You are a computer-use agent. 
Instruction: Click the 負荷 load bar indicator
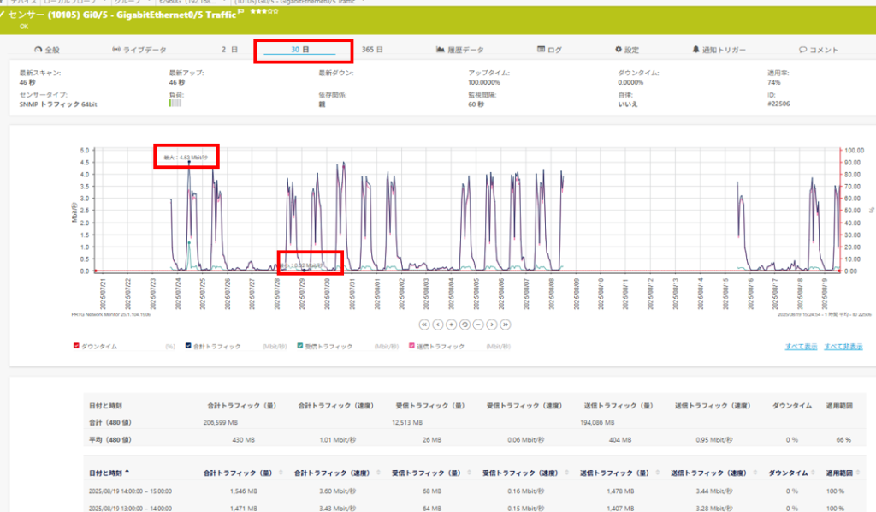coord(175,104)
